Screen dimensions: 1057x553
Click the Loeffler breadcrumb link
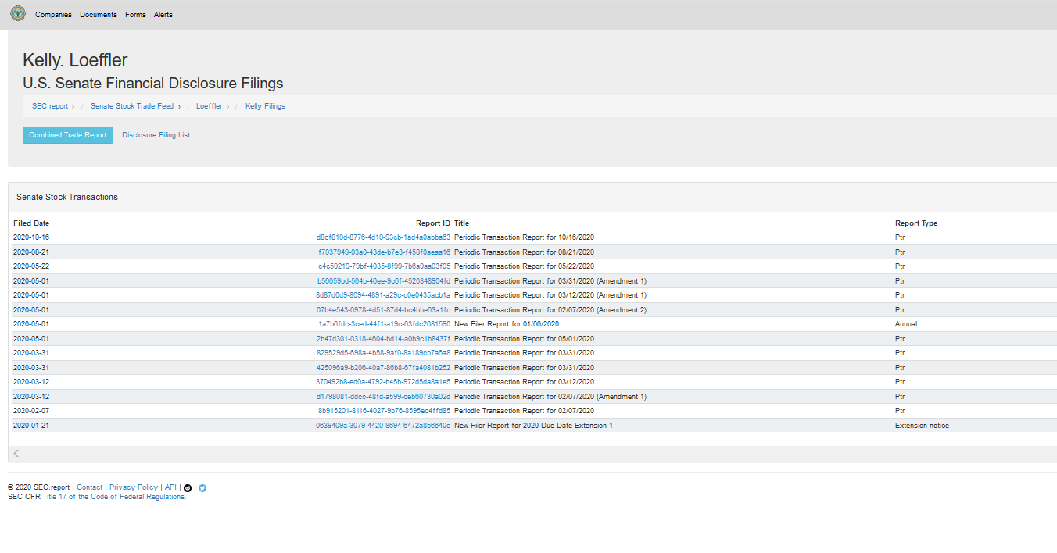pyautogui.click(x=210, y=106)
